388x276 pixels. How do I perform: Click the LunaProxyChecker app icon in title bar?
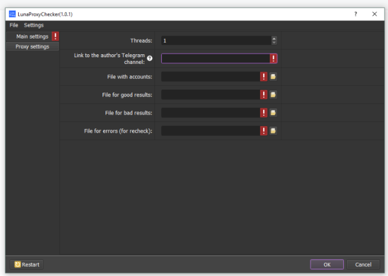(12, 14)
